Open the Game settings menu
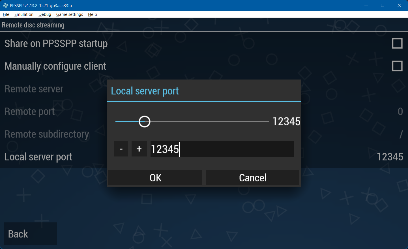The image size is (408, 249). (x=69, y=14)
